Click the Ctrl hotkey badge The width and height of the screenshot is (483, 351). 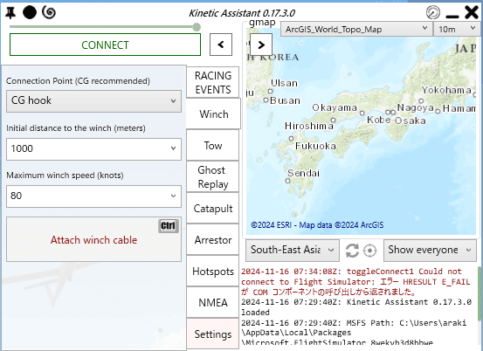coord(169,225)
